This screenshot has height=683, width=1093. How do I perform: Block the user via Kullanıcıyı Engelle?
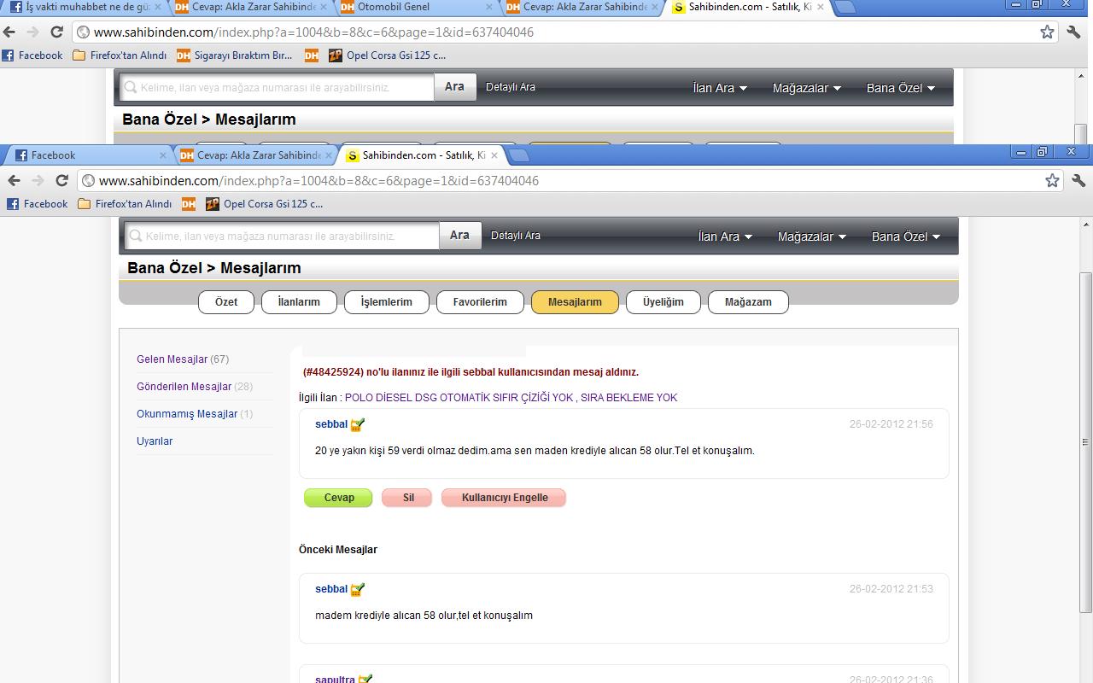[x=504, y=498]
